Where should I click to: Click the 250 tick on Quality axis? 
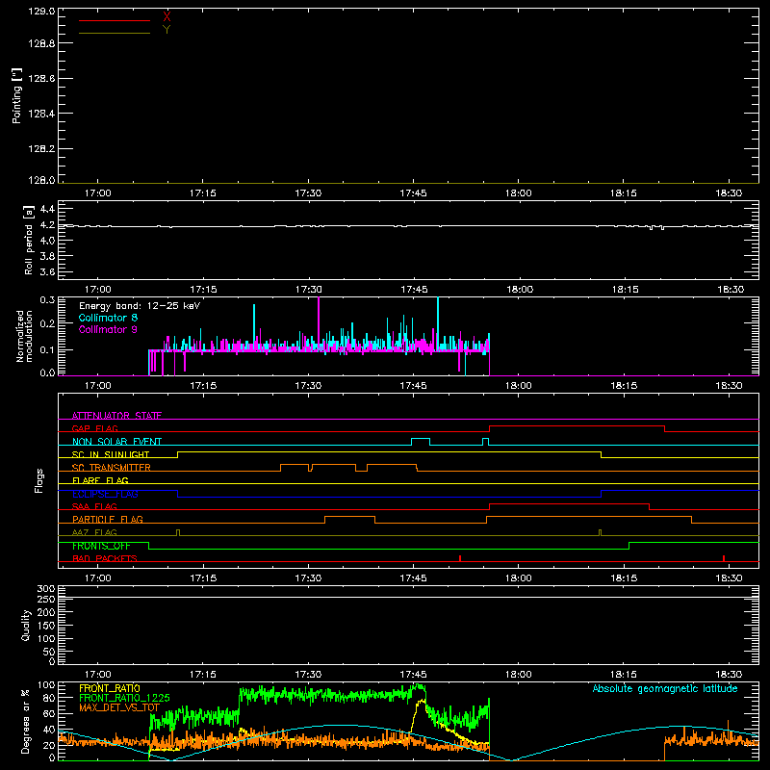(46, 599)
